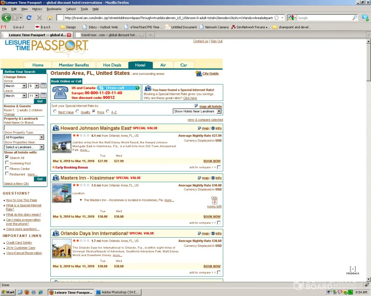This screenshot has width=371, height=296.
Task: Switch to the Hot Deals tab
Action: coord(112,65)
